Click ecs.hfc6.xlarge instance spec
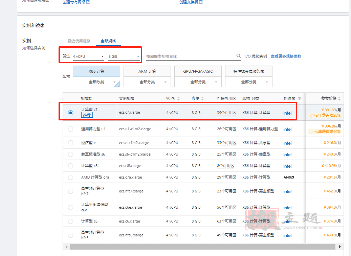Viewport: 351px width, 256px height. (131, 235)
